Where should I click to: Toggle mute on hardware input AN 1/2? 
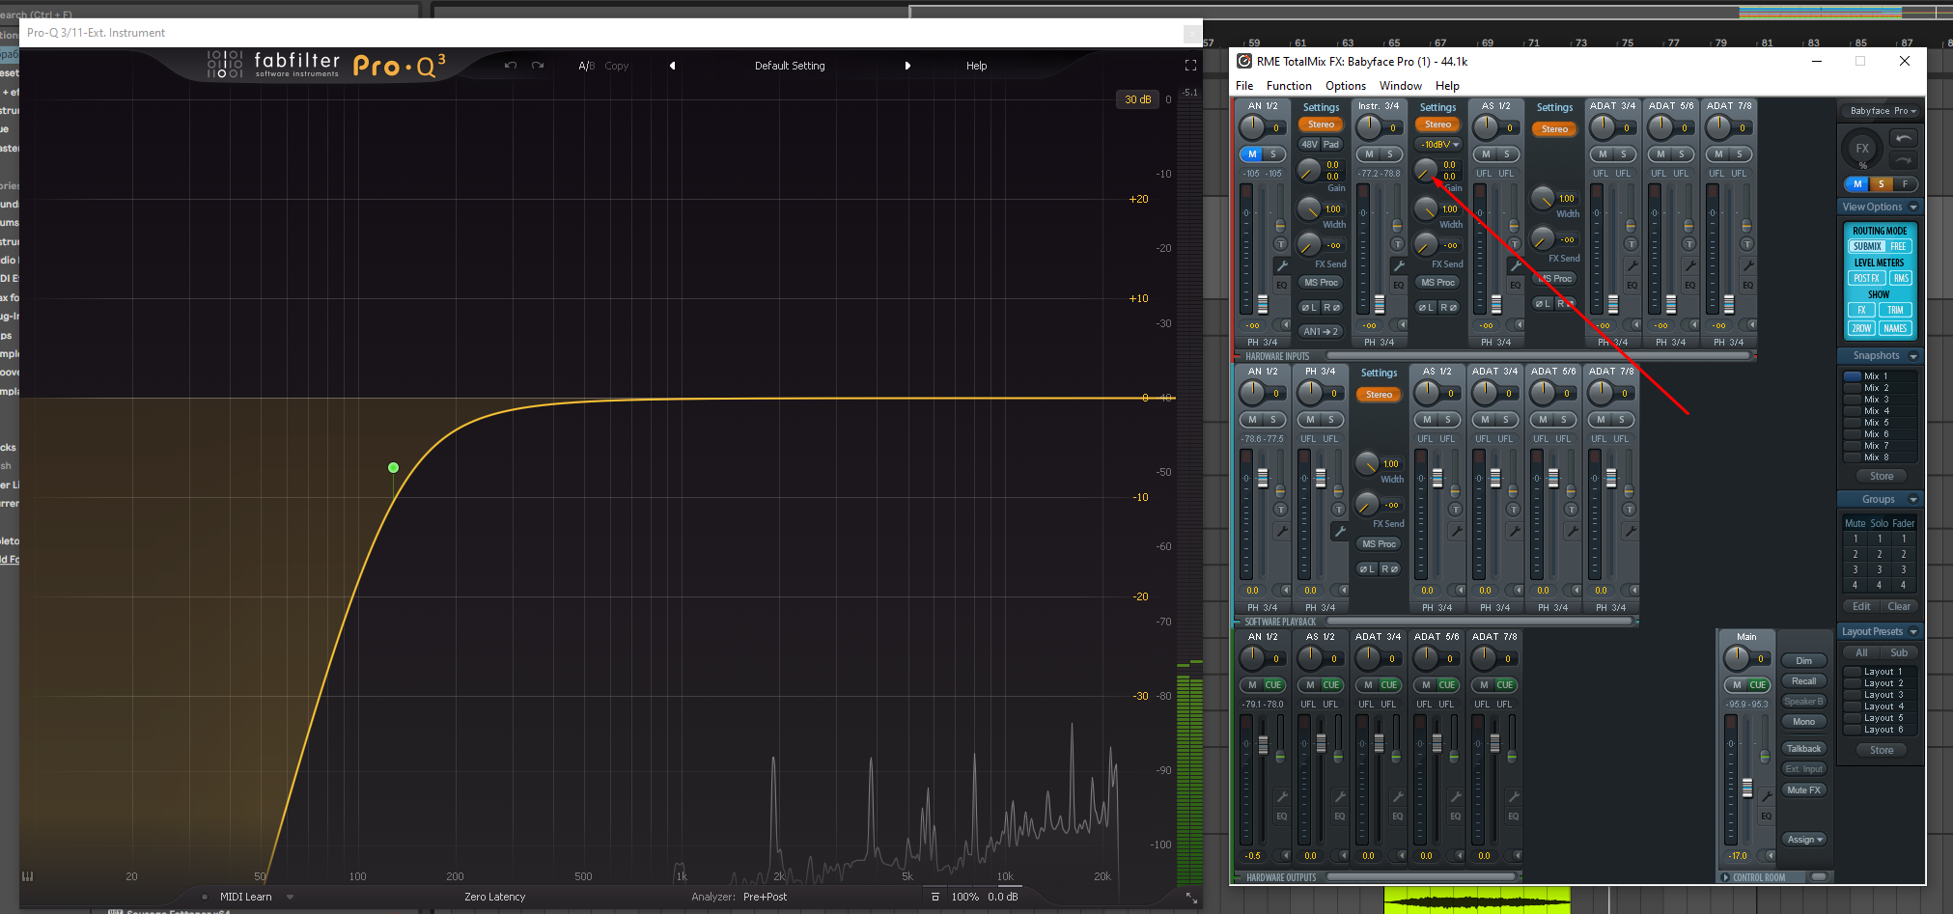pyautogui.click(x=1252, y=154)
